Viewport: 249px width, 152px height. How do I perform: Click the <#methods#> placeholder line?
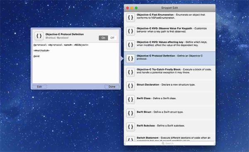41,51
